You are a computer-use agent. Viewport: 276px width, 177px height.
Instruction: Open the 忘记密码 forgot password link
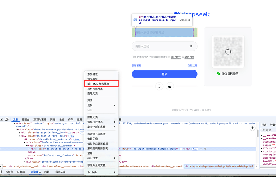point(136,65)
